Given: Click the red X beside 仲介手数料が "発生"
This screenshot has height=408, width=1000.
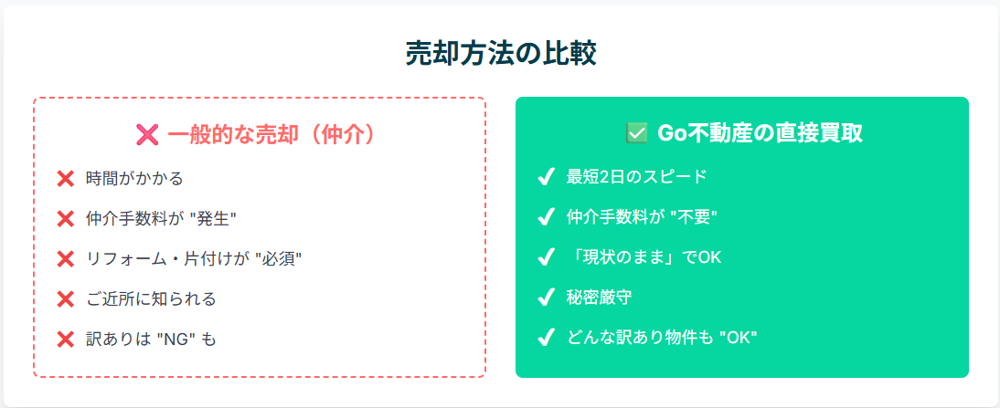Looking at the screenshot, I should click(65, 219).
